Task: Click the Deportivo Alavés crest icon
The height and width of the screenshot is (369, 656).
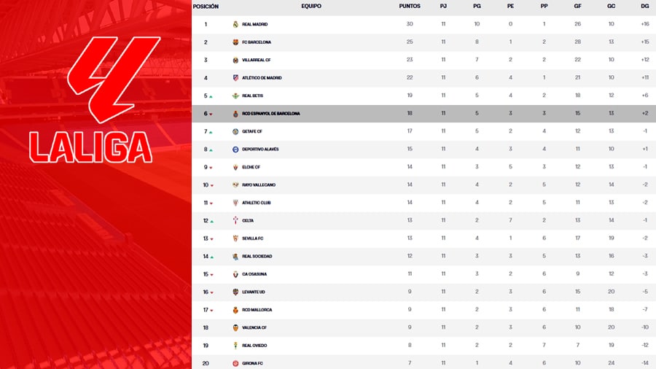Action: click(235, 149)
